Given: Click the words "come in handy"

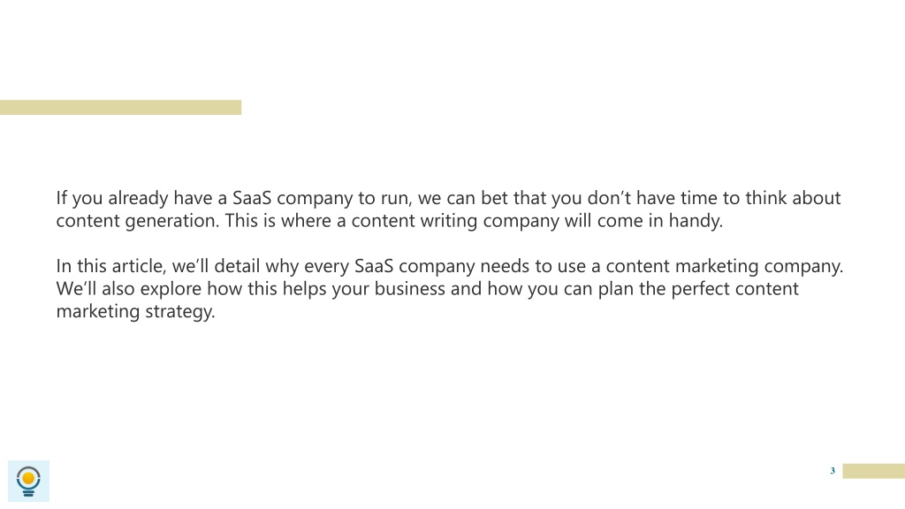Looking at the screenshot, I should coord(659,220).
